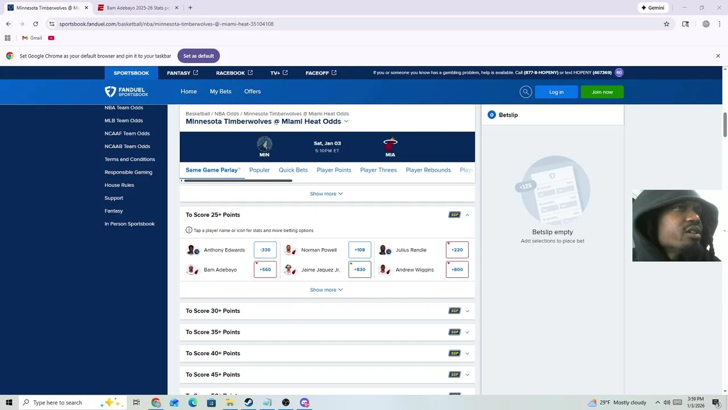Select Jaime Jaquez Jr. +830 odds

(359, 270)
